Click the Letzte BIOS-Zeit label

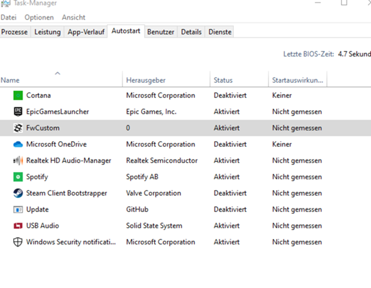click(x=309, y=54)
